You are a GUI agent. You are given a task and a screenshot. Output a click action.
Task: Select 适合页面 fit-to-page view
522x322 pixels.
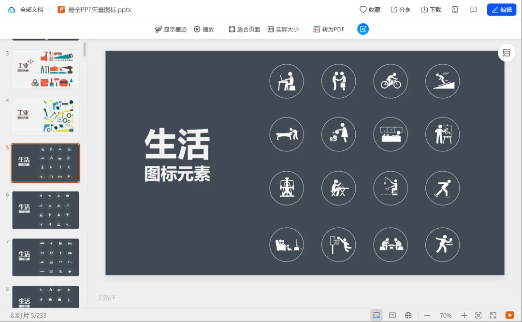click(245, 29)
